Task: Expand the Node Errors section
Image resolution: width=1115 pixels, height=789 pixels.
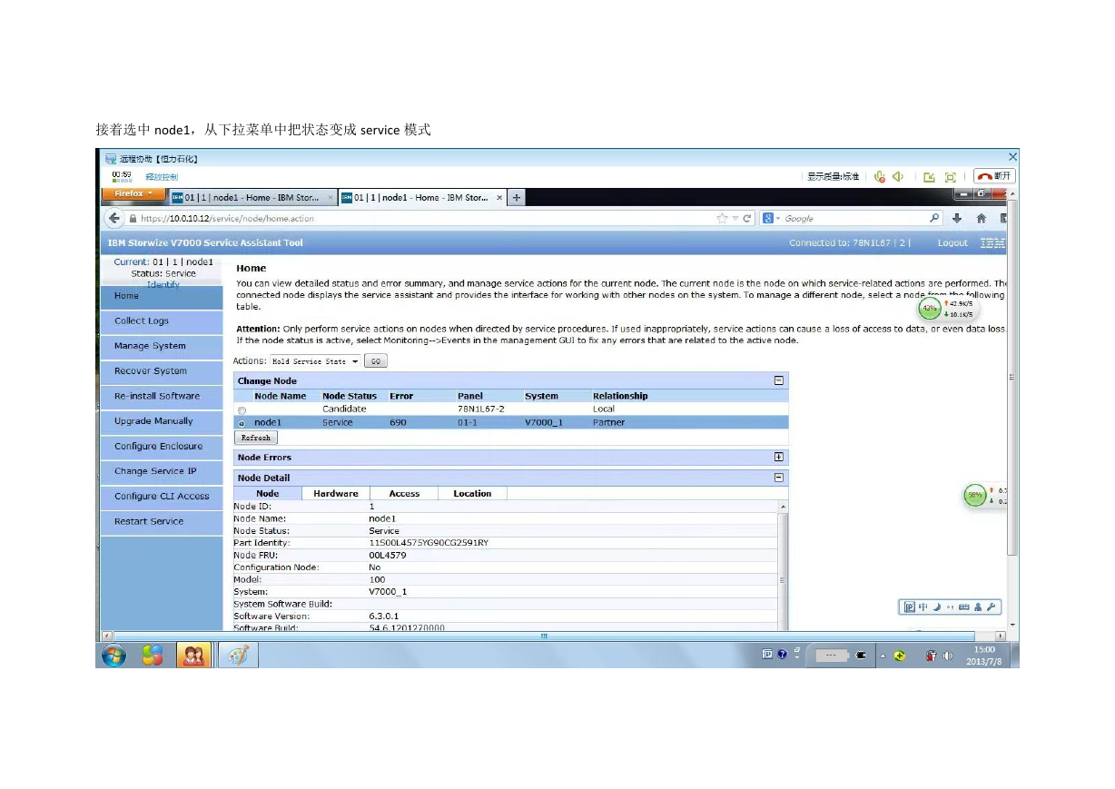Action: click(x=778, y=458)
